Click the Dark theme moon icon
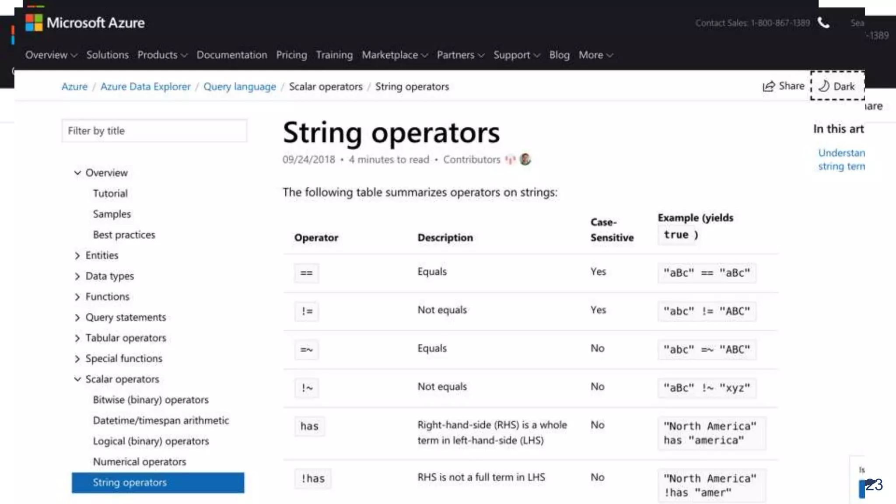Image resolution: width=896 pixels, height=504 pixels. pos(824,86)
